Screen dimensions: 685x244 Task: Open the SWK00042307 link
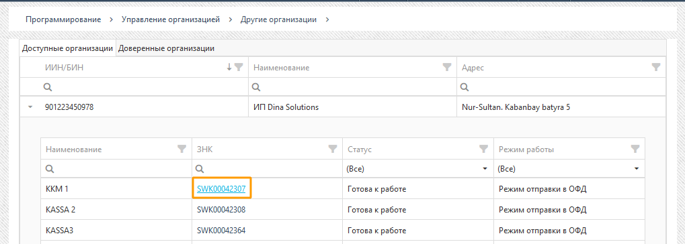point(221,189)
